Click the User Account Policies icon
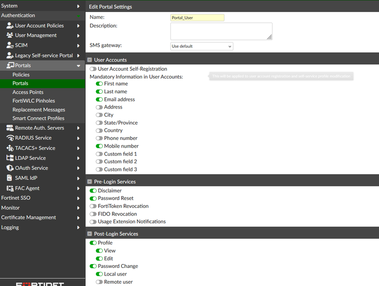Screen dimensions: 379x286 (10, 26)
